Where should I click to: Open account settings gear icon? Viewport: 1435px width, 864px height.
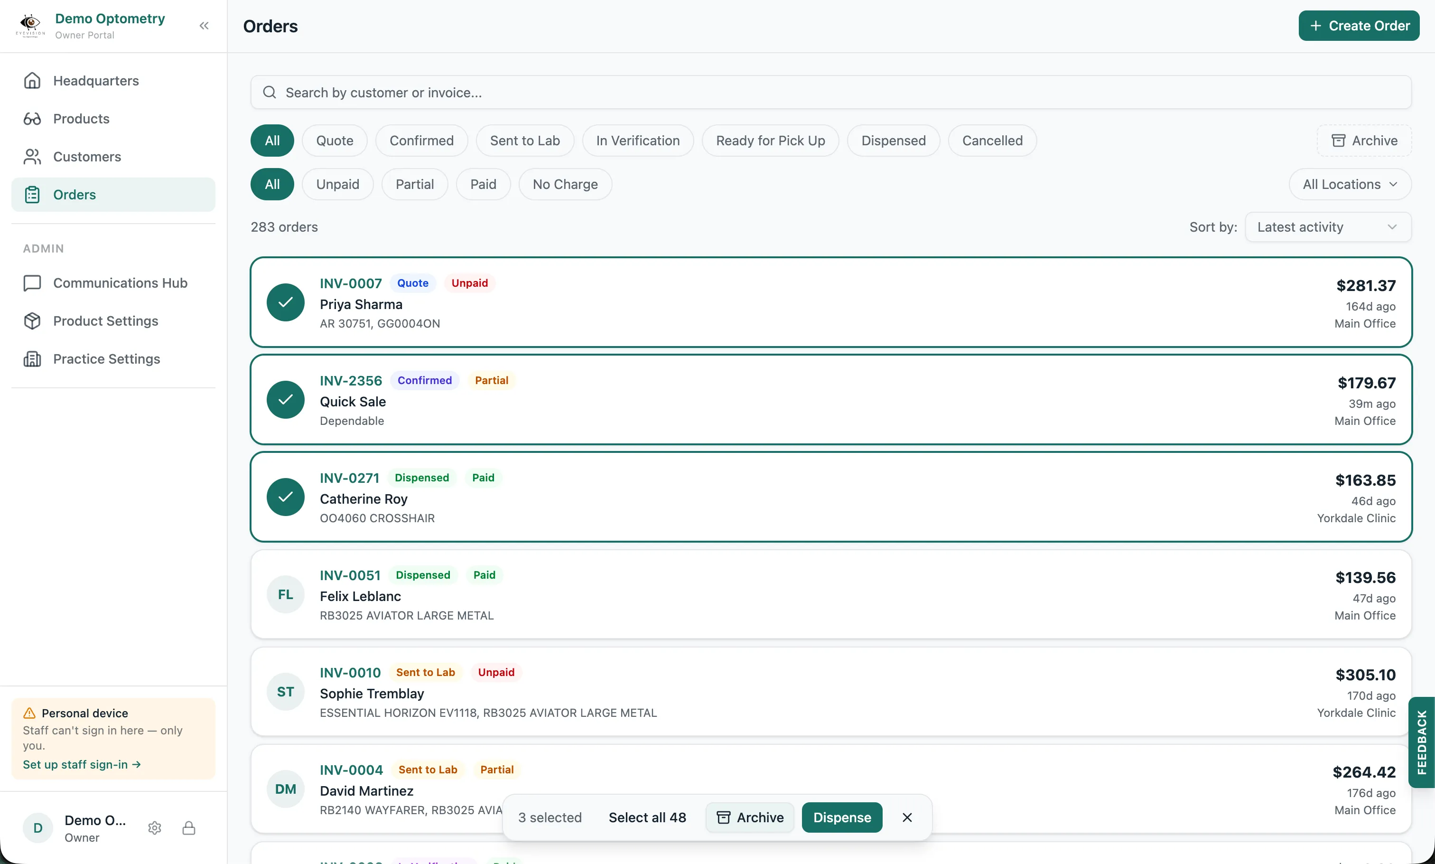click(x=154, y=828)
